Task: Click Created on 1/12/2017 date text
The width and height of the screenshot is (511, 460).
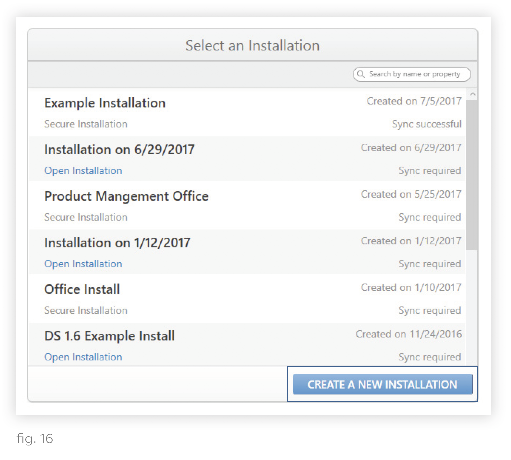Action: [411, 241]
